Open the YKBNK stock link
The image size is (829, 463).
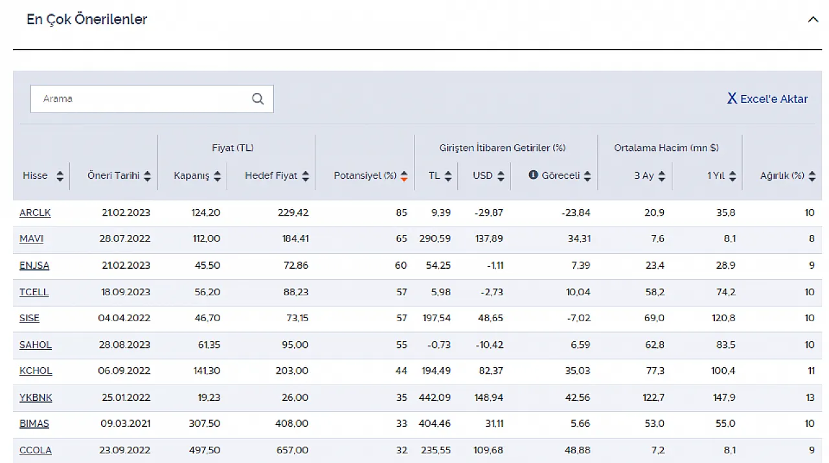pyautogui.click(x=36, y=397)
